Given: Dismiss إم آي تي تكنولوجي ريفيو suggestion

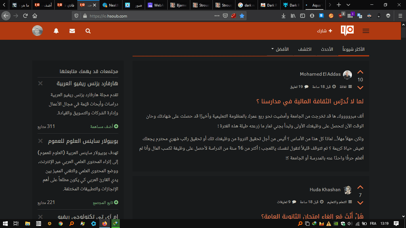Looking at the screenshot, I should (x=40, y=217).
